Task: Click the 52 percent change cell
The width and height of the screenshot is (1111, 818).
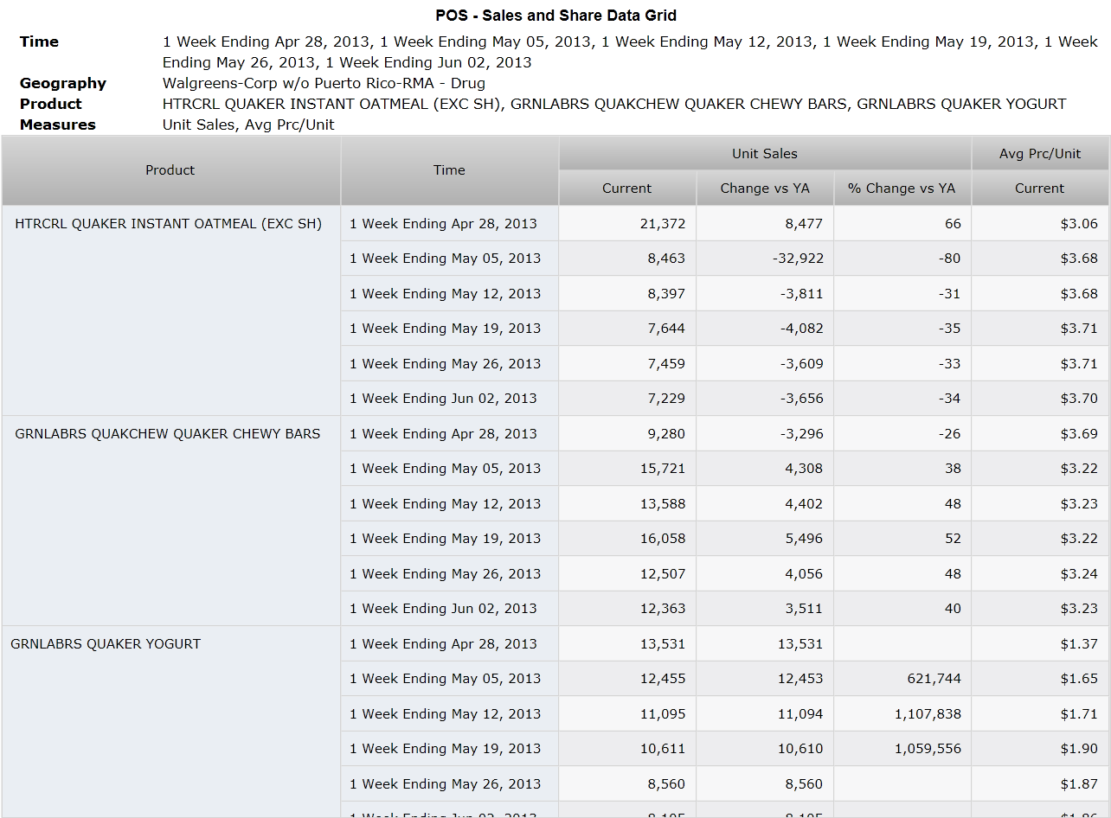Action: (902, 539)
